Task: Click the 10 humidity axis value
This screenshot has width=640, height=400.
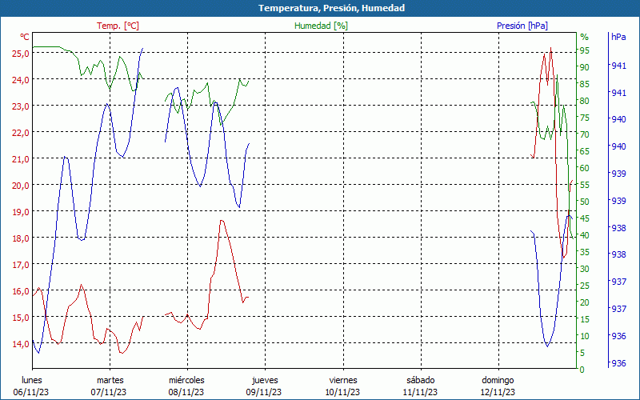Action: [585, 336]
